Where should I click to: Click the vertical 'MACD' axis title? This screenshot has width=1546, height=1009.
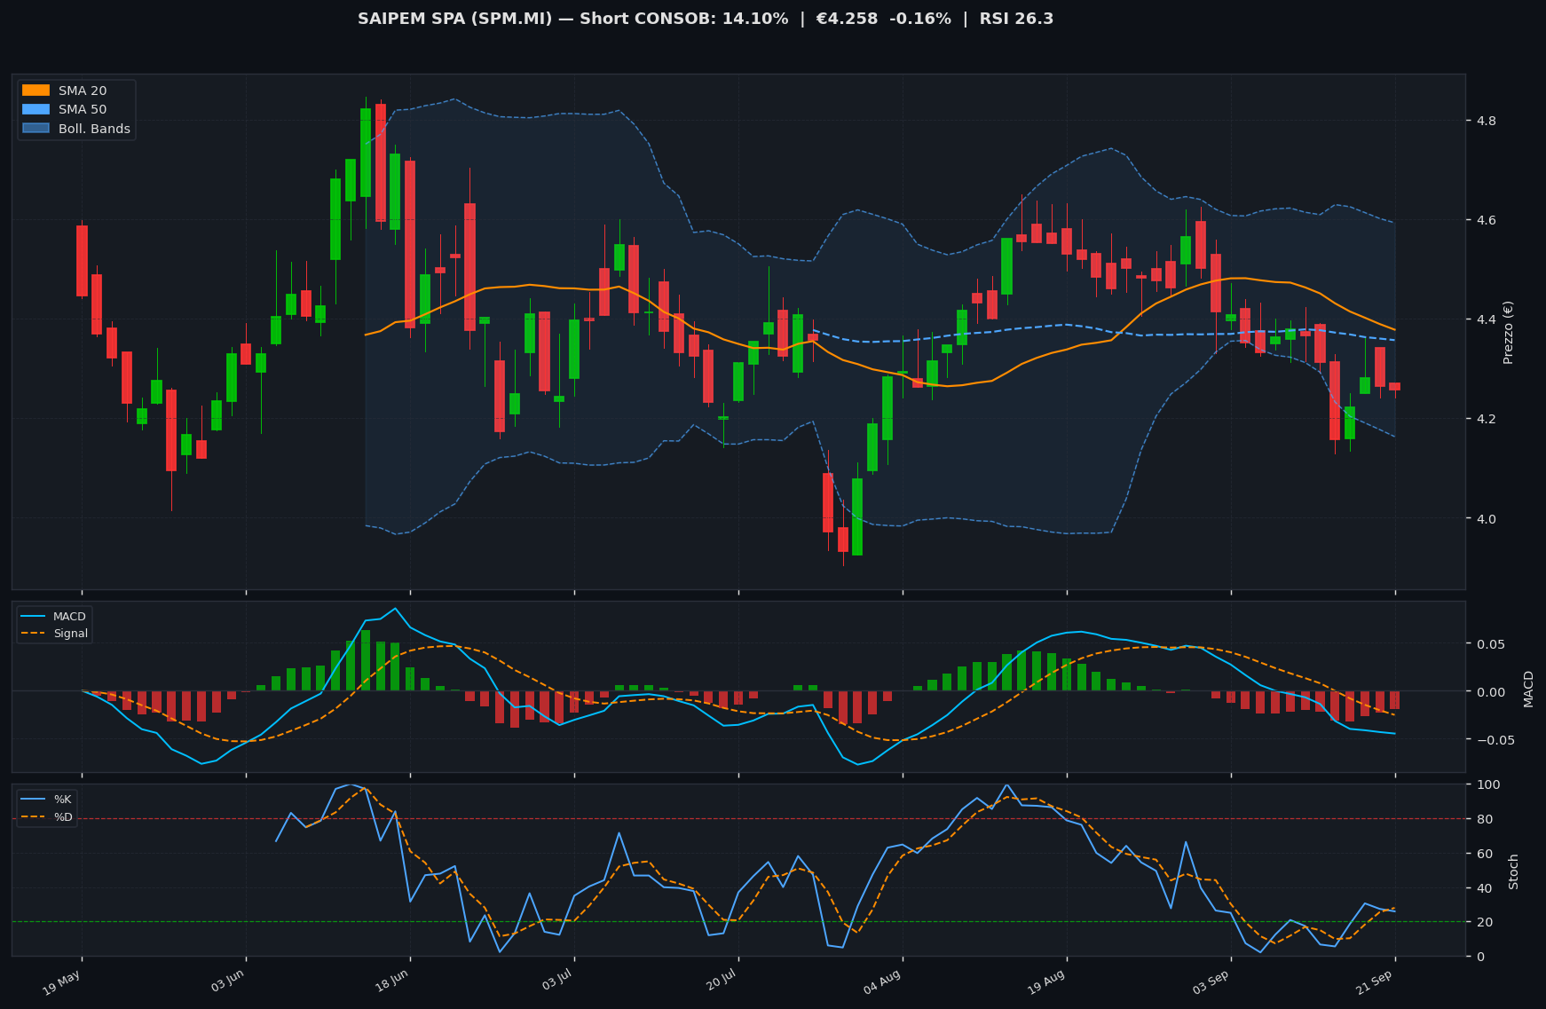tap(1528, 689)
